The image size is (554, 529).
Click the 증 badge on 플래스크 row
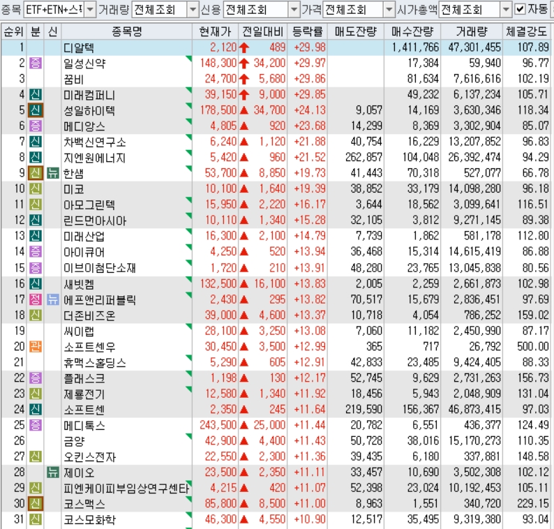(x=36, y=378)
